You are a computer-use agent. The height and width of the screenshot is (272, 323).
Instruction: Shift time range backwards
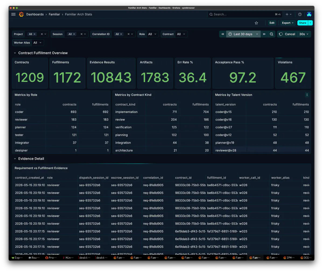[223, 34]
